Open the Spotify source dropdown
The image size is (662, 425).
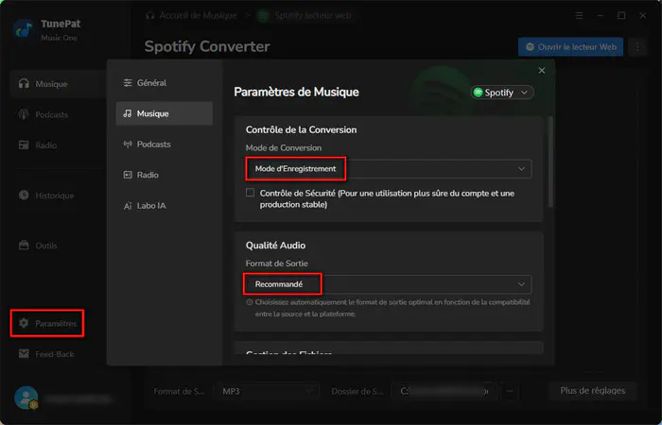[x=502, y=93]
